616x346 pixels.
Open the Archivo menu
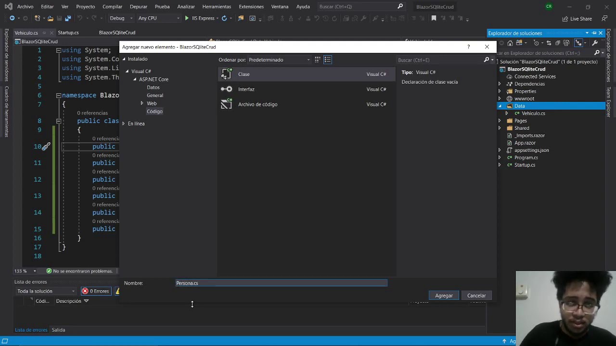click(25, 6)
